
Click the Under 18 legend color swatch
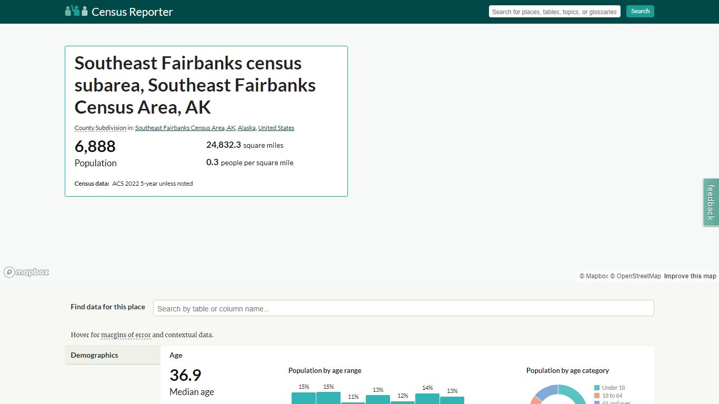pos(597,388)
